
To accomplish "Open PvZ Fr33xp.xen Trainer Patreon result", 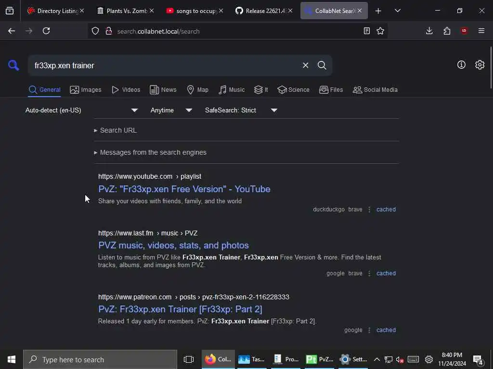I will (x=180, y=309).
